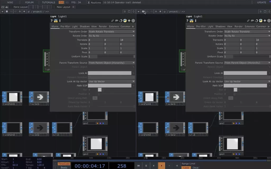Screen dimensions: 271x169
Task: Open the TUTORIALS link
Action: (48, 2)
